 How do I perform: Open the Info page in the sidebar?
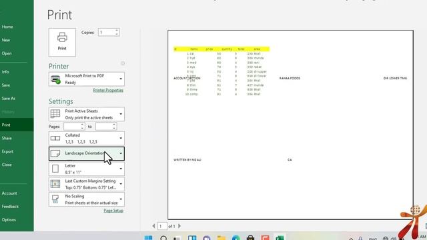[5, 72]
